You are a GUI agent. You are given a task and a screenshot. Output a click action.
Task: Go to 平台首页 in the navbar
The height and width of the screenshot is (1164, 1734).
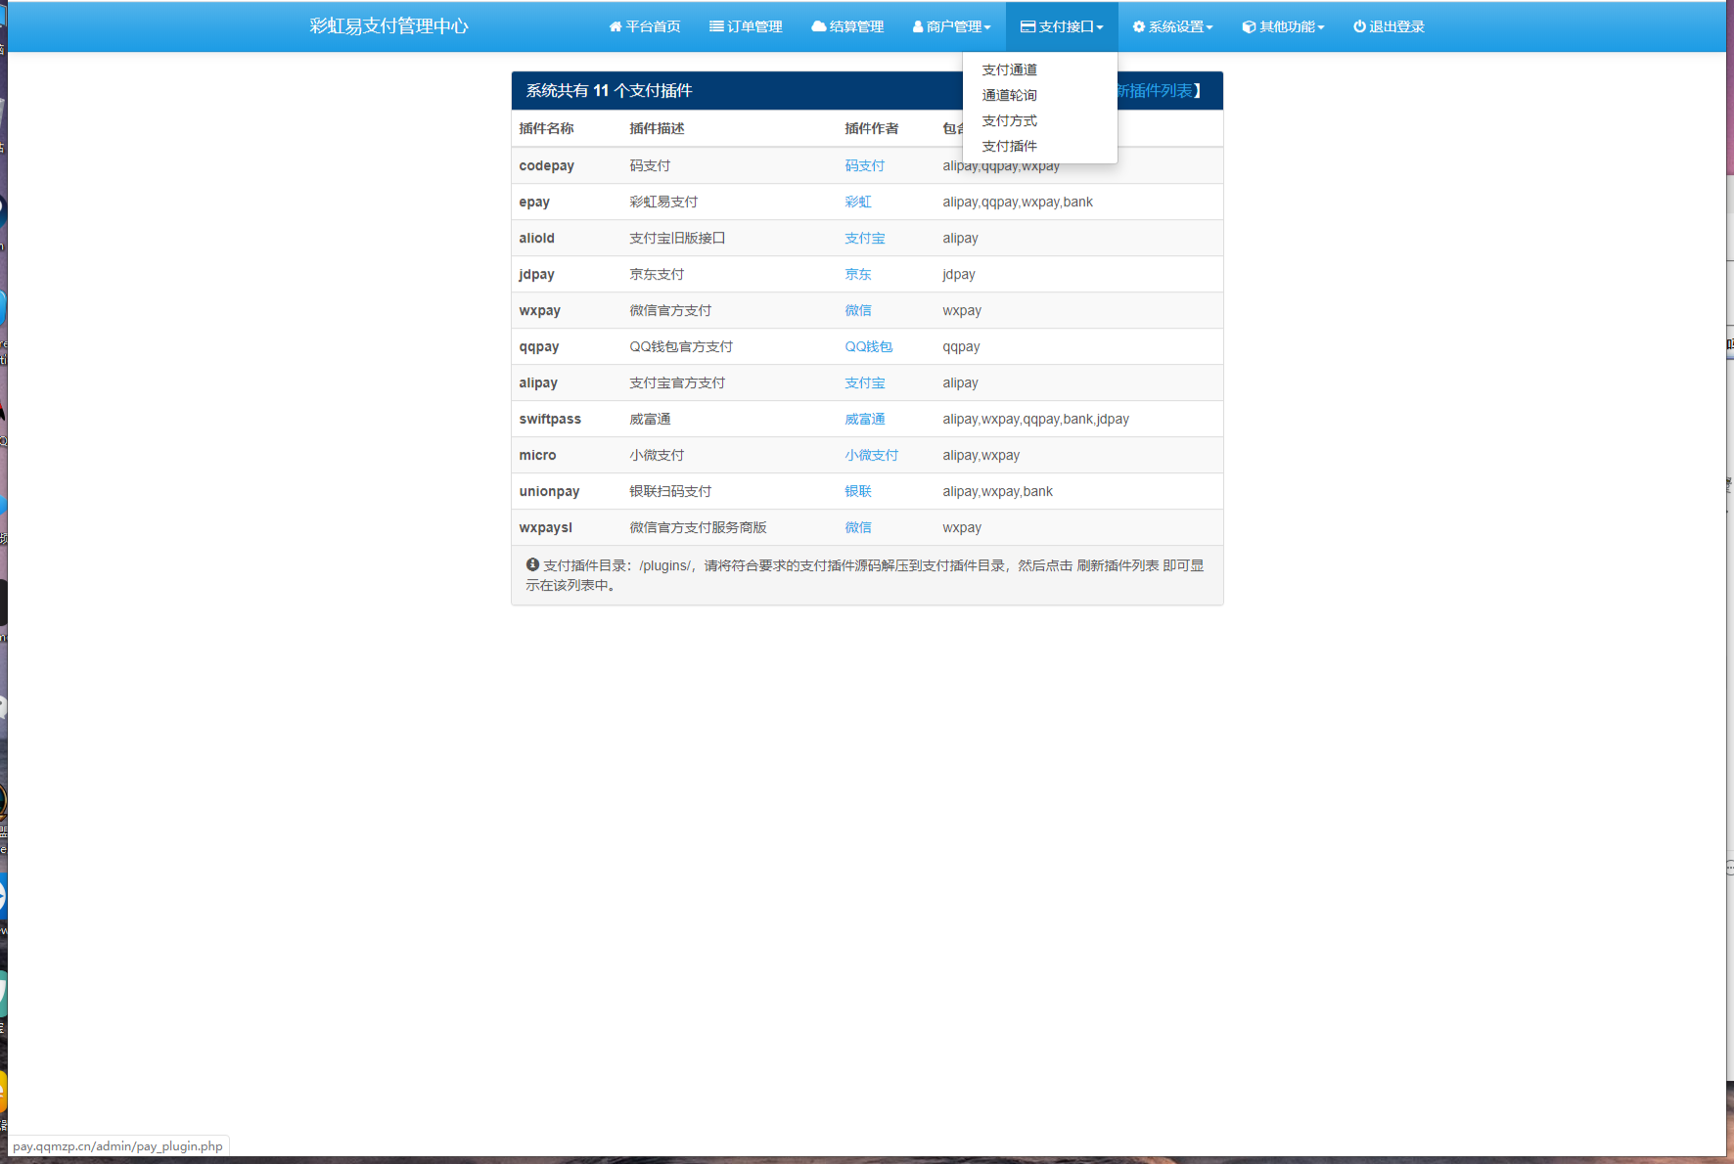coord(644,27)
